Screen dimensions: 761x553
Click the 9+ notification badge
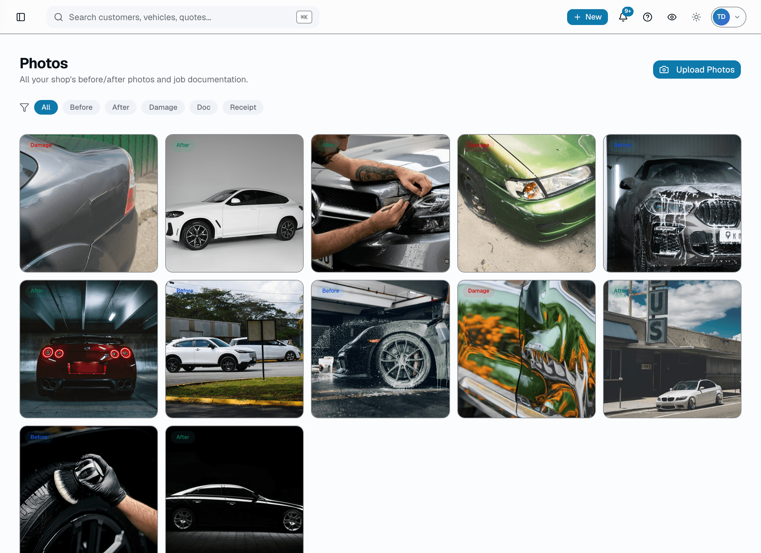point(628,11)
